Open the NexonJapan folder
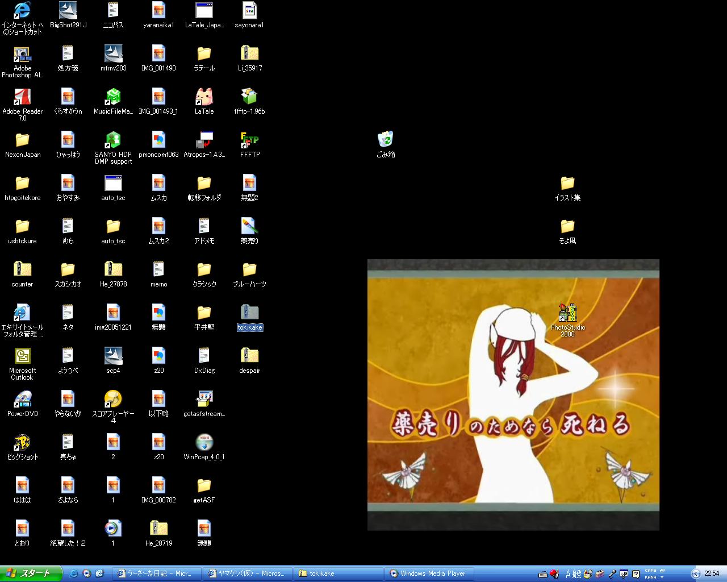727x582 pixels. click(23, 144)
